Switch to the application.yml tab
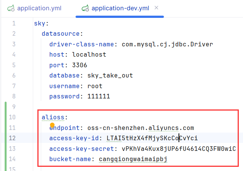This screenshot has height=171, width=243. (34, 8)
